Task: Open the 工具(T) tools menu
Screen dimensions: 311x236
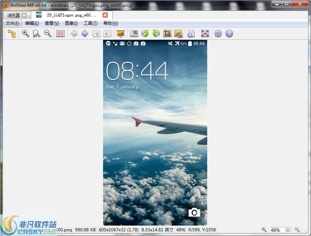Action: (x=90, y=23)
